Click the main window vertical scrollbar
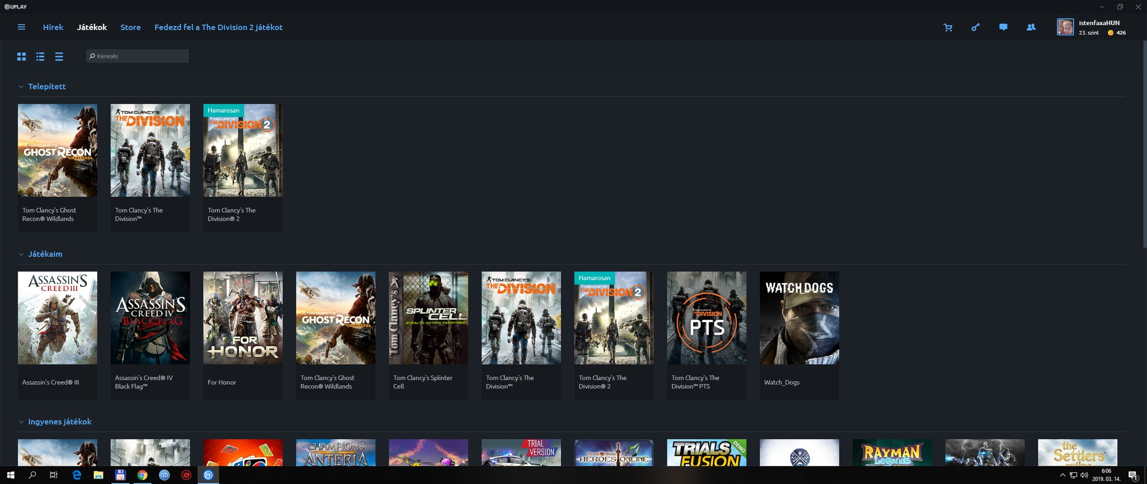Viewport: 1147px width, 484px height. (1145, 144)
